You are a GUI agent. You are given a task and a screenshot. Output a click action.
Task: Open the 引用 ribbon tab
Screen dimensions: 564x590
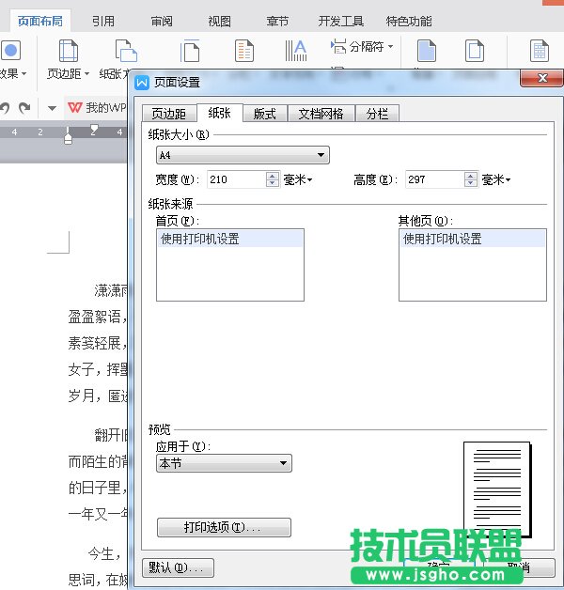coord(103,21)
